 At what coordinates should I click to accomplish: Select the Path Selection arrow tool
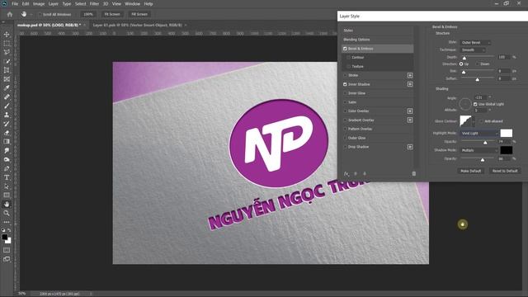pyautogui.click(x=7, y=186)
